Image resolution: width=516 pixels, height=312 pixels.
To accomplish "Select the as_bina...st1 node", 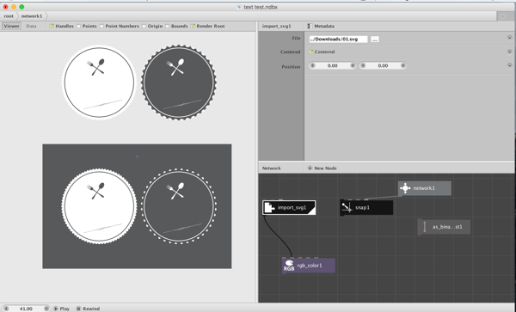I will coord(444,227).
